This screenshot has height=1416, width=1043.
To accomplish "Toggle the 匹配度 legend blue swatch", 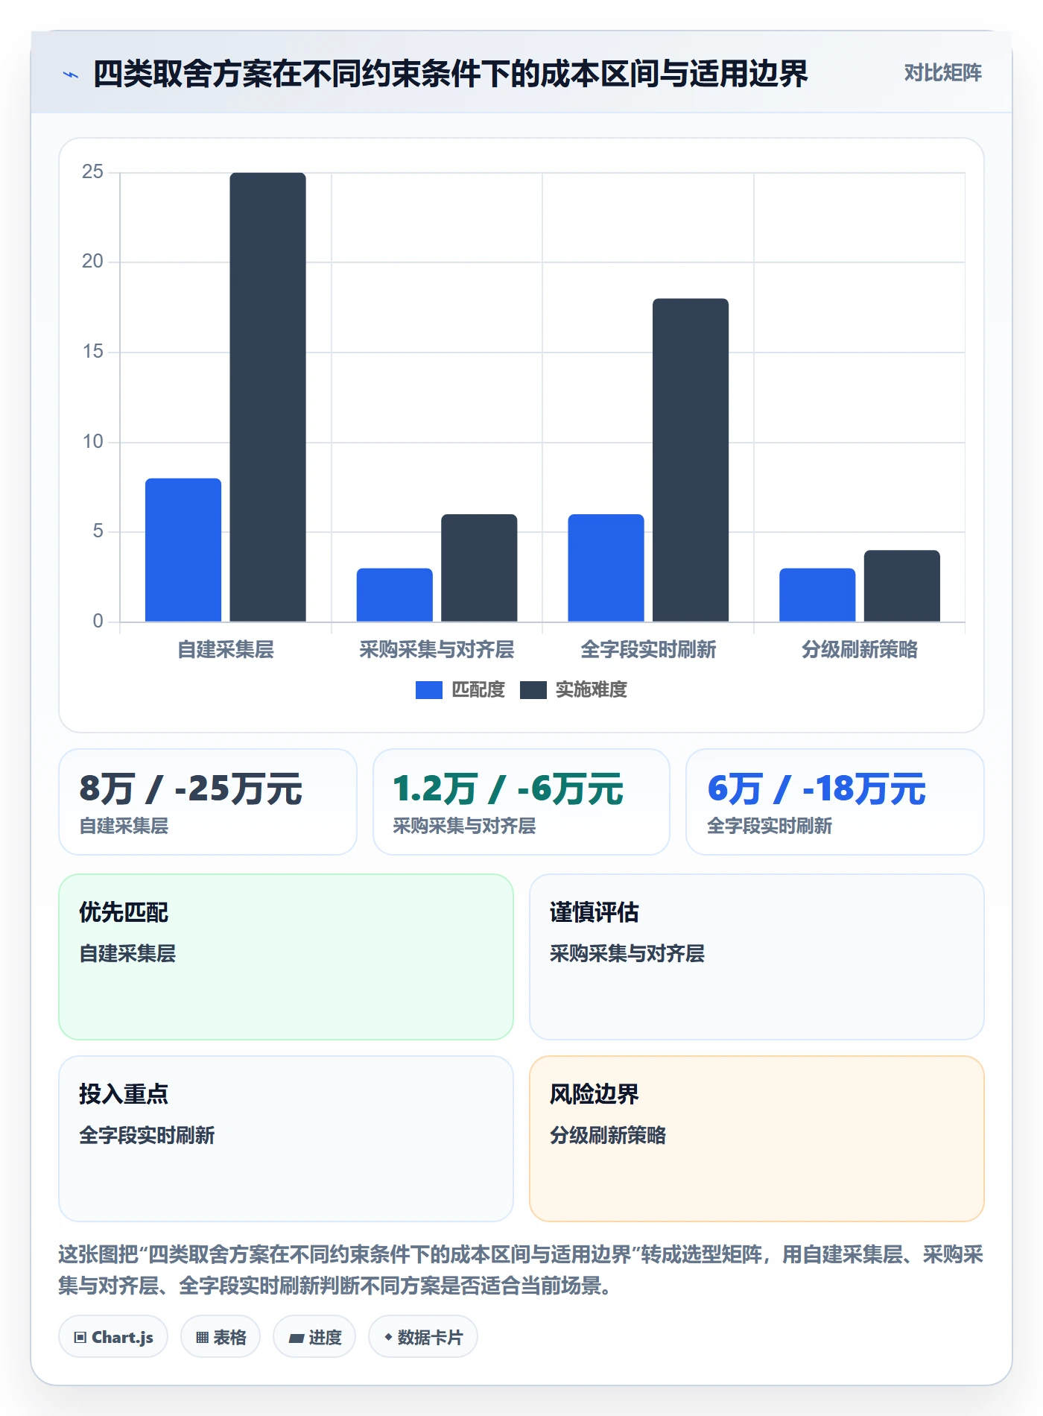I will (428, 690).
